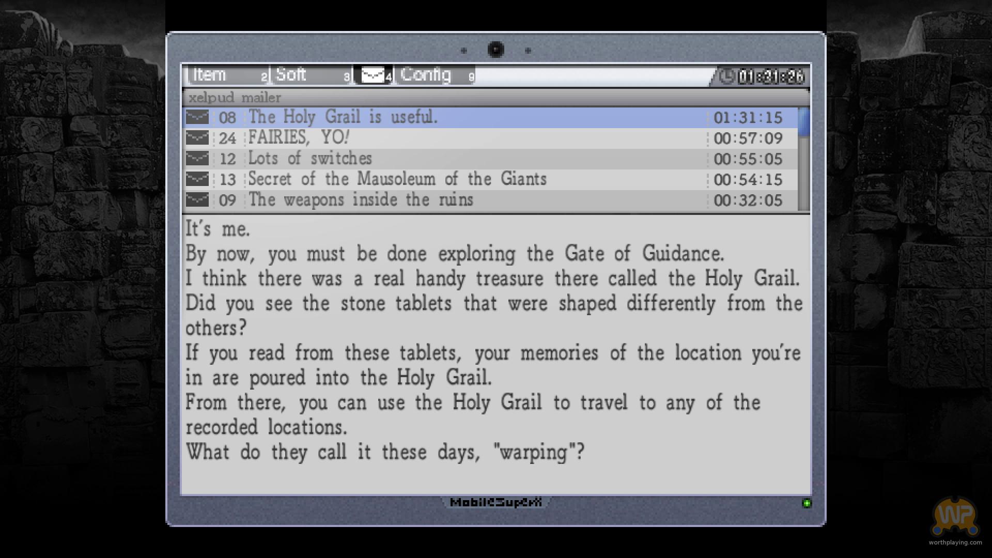
Task: Click the 01:31:26 play time display
Action: click(771, 76)
